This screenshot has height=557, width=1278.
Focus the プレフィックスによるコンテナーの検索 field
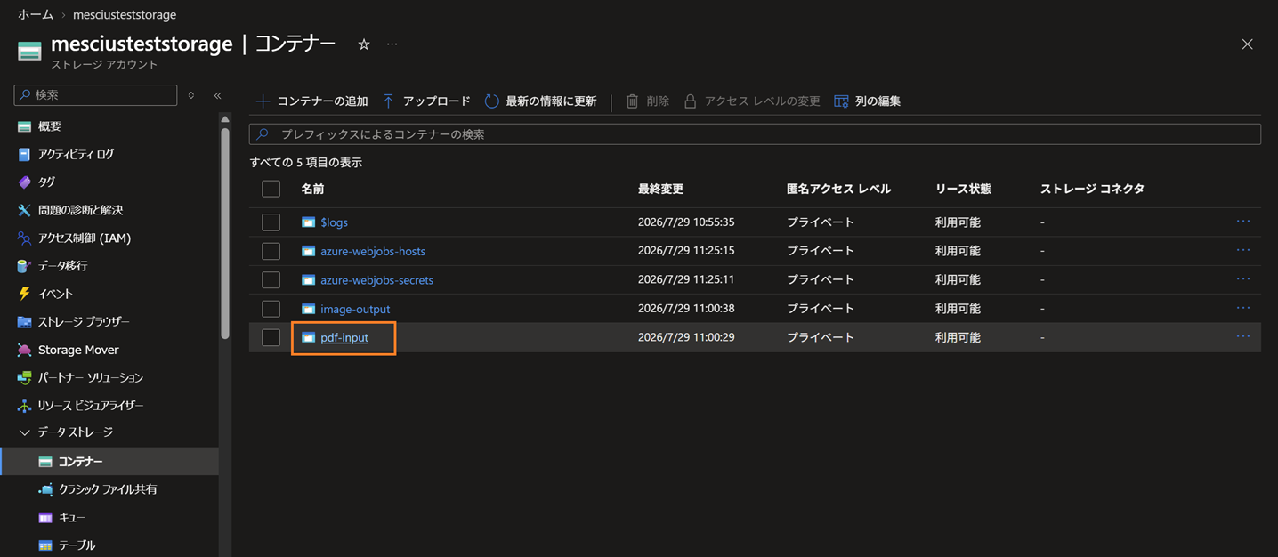tap(755, 134)
